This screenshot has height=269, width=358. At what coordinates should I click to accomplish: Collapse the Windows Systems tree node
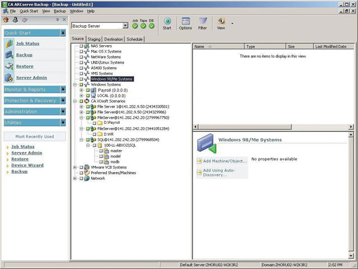(x=74, y=84)
